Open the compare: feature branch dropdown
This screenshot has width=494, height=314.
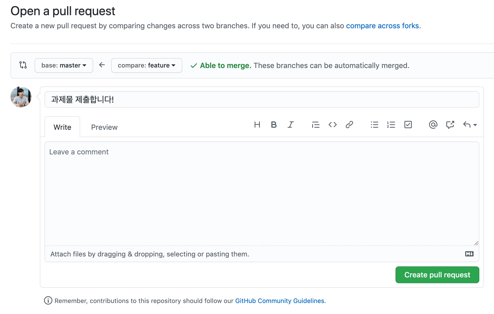(x=146, y=65)
